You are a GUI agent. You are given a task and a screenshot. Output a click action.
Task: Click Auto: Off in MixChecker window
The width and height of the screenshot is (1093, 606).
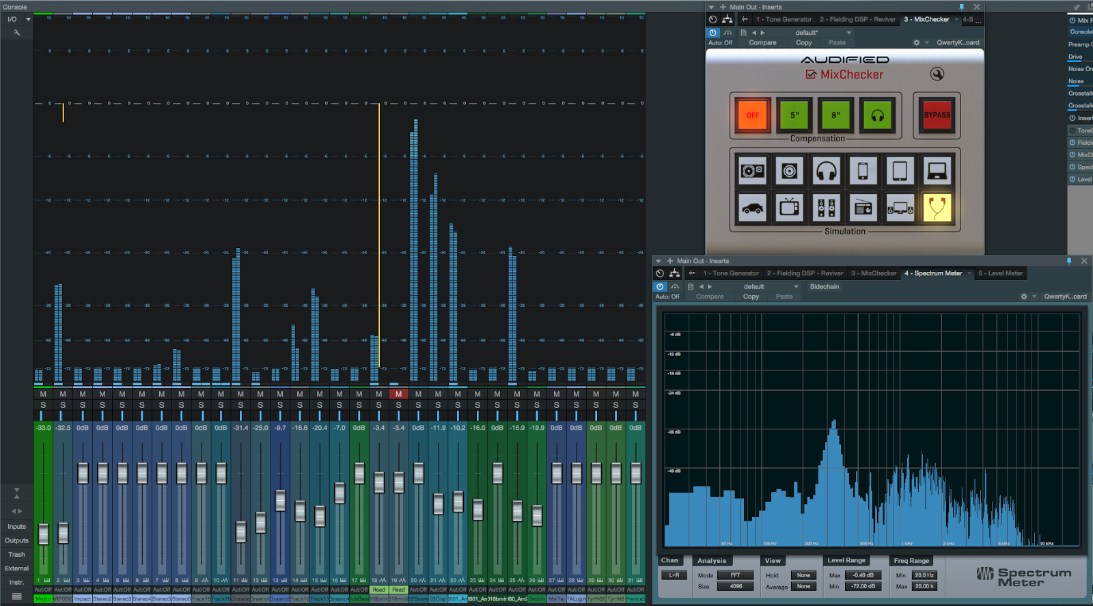coord(720,42)
